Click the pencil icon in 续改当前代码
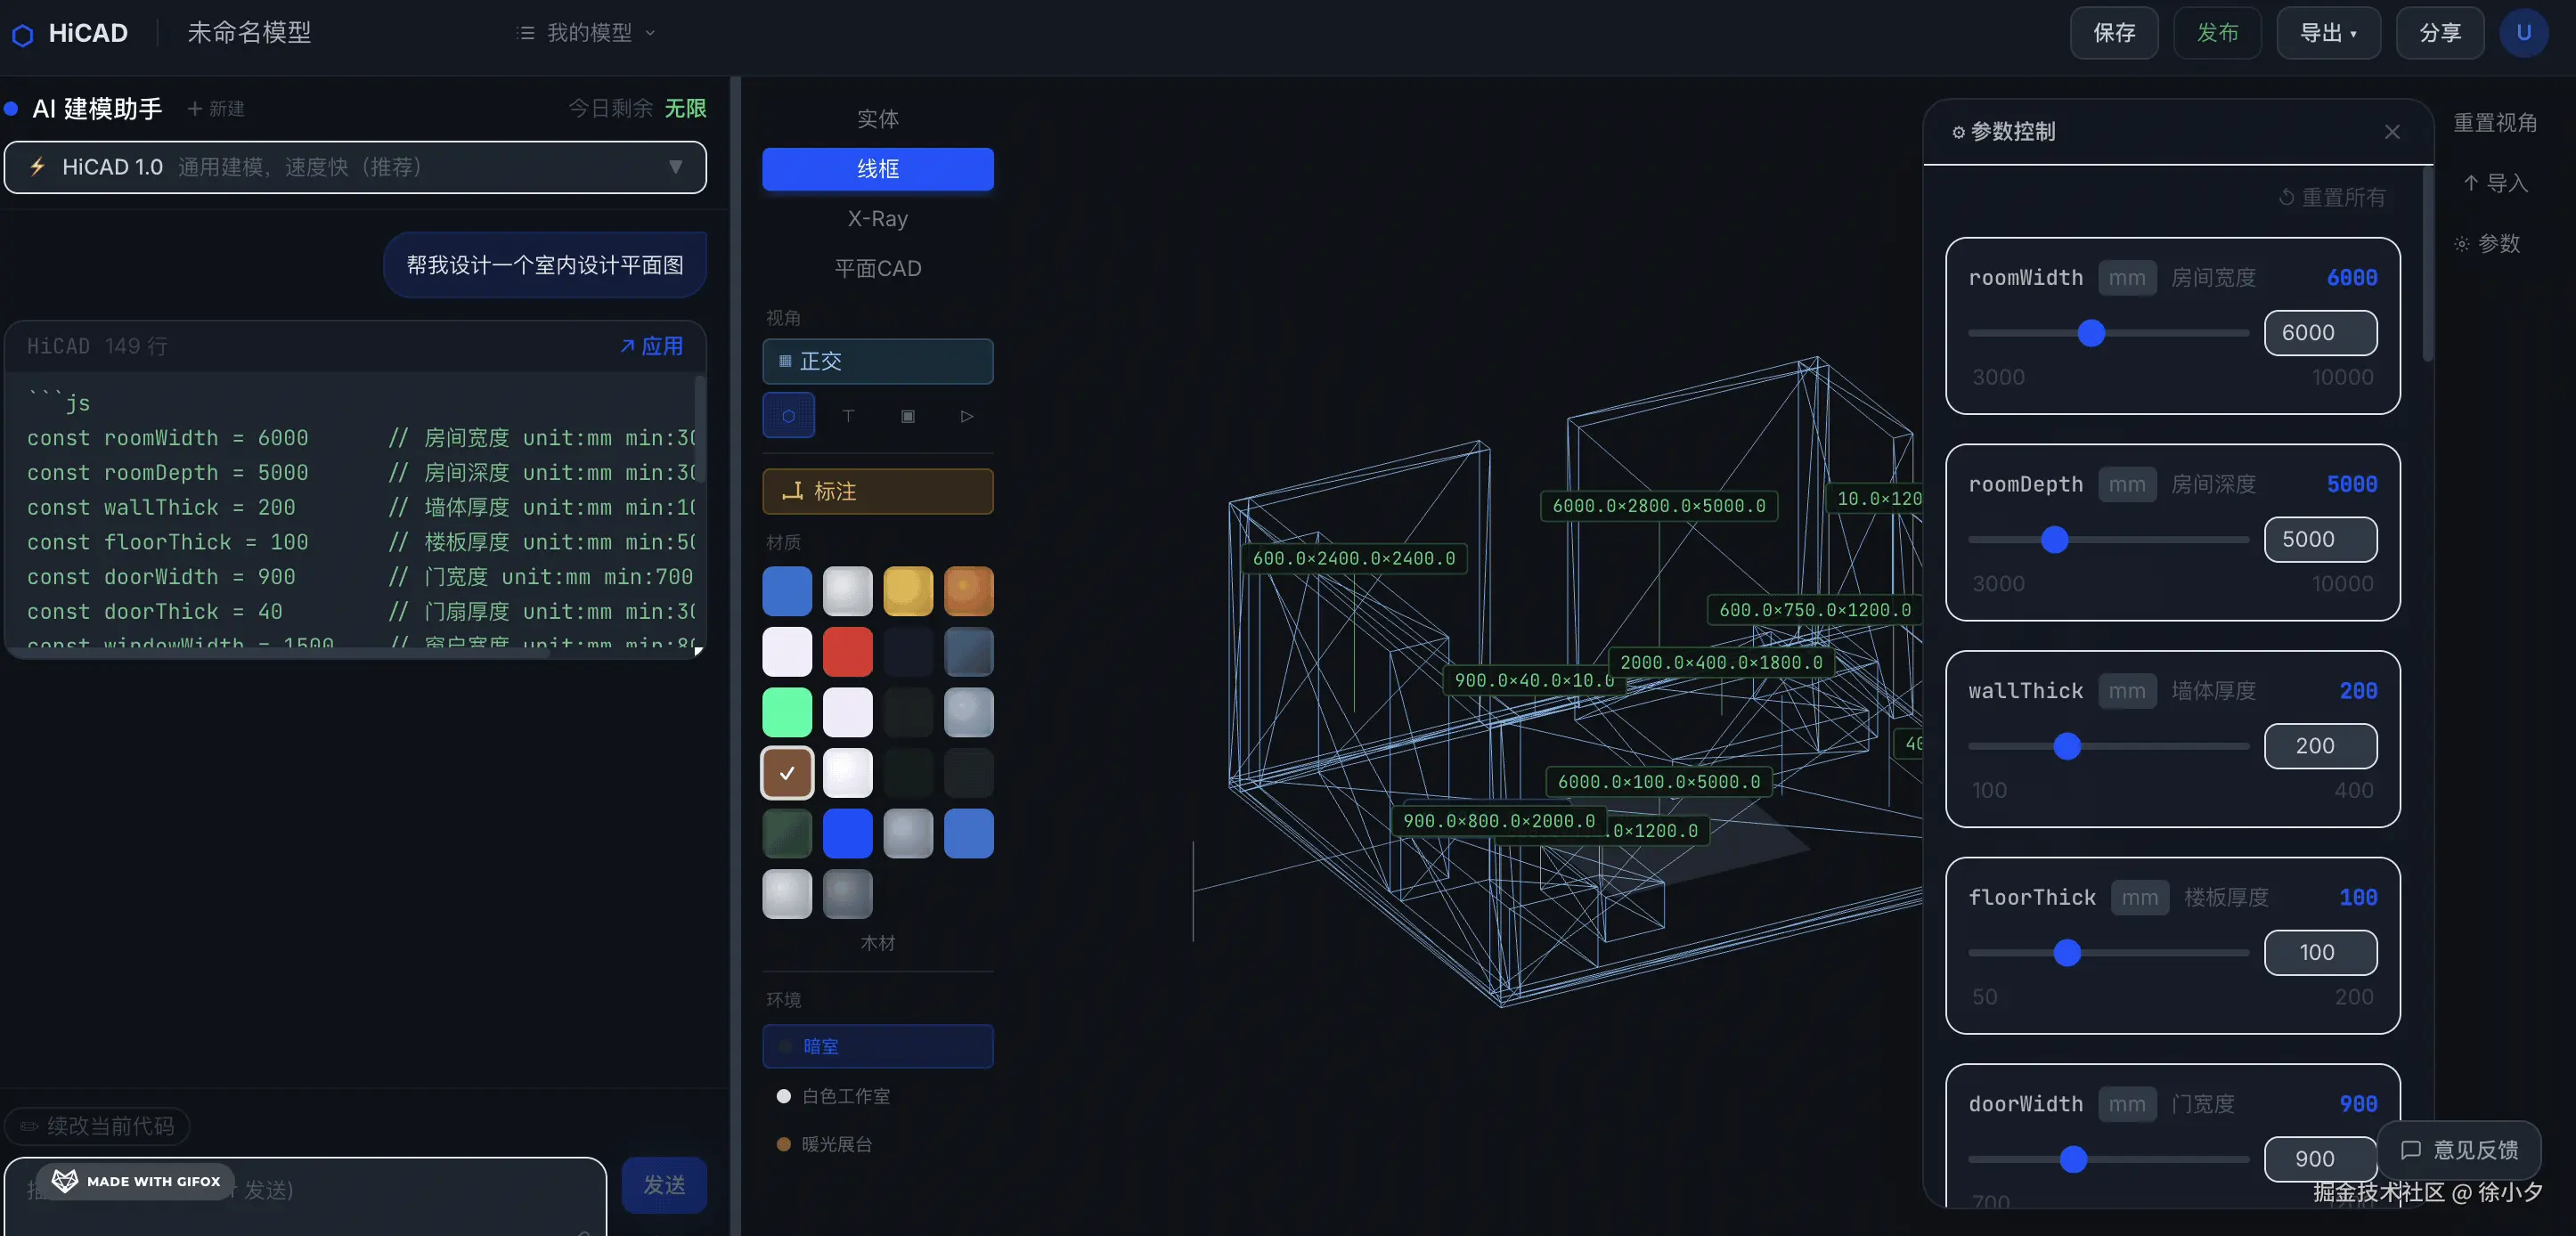The width and height of the screenshot is (2576, 1236). click(x=29, y=1126)
